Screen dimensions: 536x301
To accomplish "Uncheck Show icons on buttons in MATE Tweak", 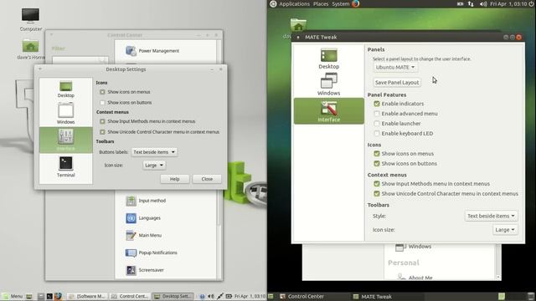I will click(377, 164).
